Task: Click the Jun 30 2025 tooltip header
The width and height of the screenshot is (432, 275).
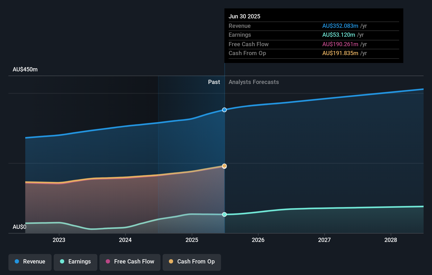Action: 244,16
